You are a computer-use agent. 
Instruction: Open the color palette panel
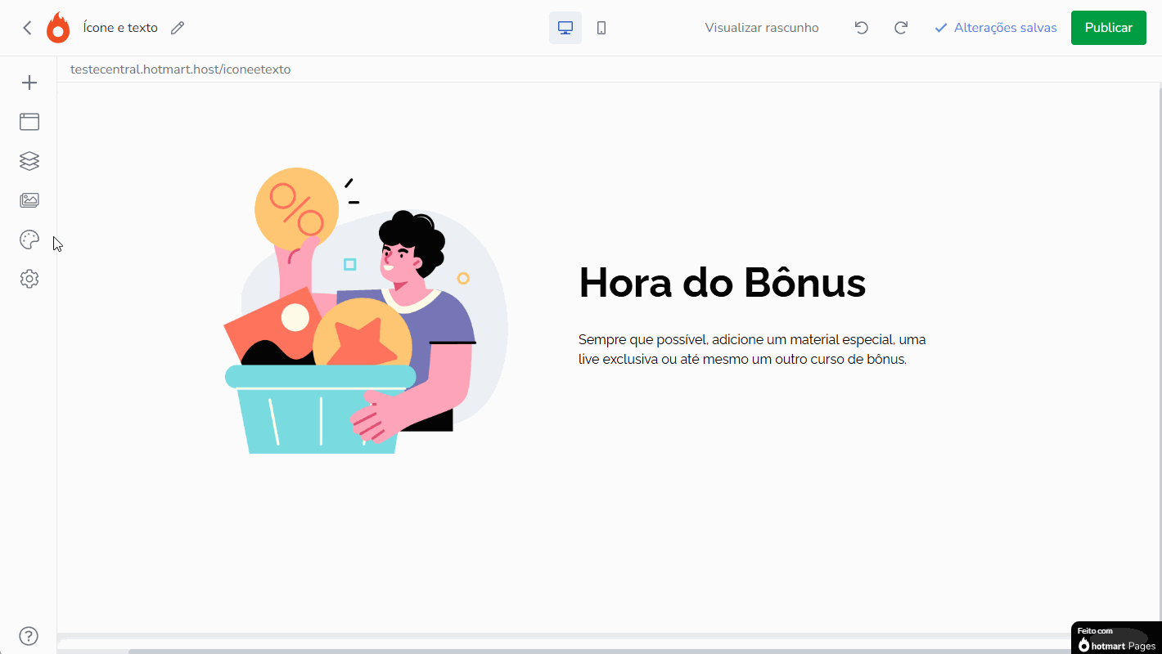click(29, 239)
